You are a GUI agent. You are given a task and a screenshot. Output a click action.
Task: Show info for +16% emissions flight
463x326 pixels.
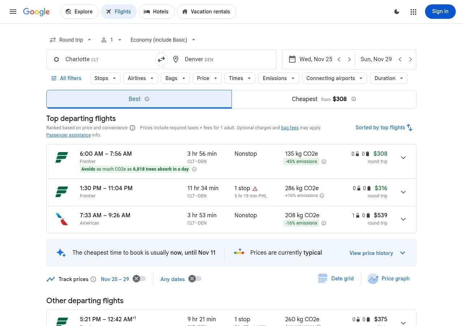[322, 196]
